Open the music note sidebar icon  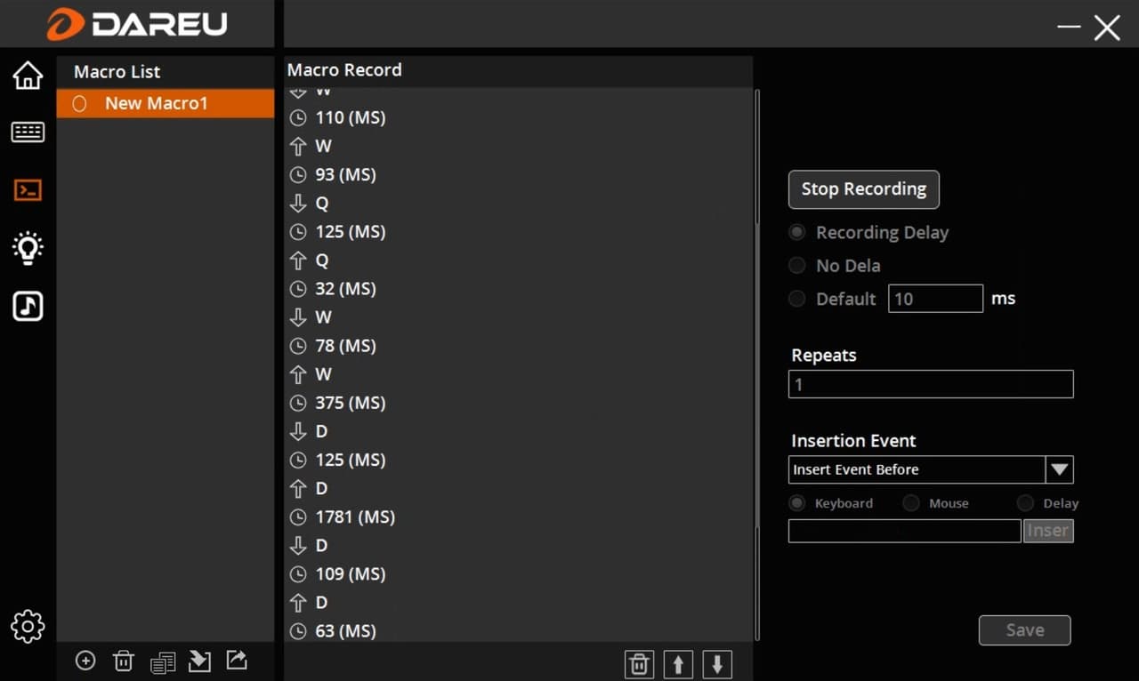coord(28,306)
